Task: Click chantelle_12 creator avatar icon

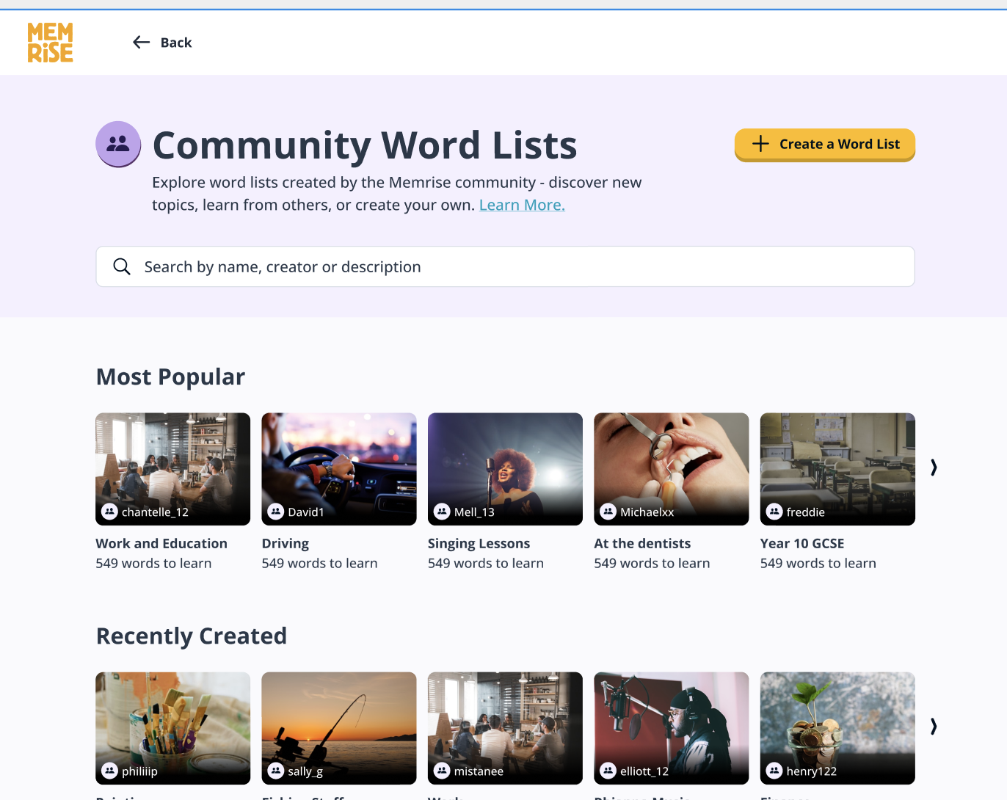Action: click(109, 512)
